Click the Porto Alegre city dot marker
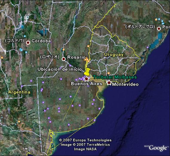This screenshot has width=170, height=156. (x=159, y=29)
